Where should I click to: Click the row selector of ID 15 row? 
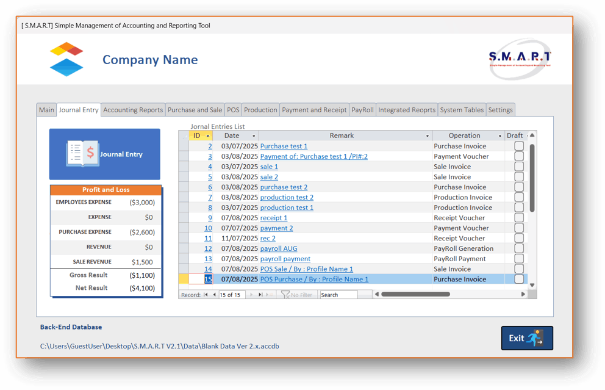[x=184, y=279]
